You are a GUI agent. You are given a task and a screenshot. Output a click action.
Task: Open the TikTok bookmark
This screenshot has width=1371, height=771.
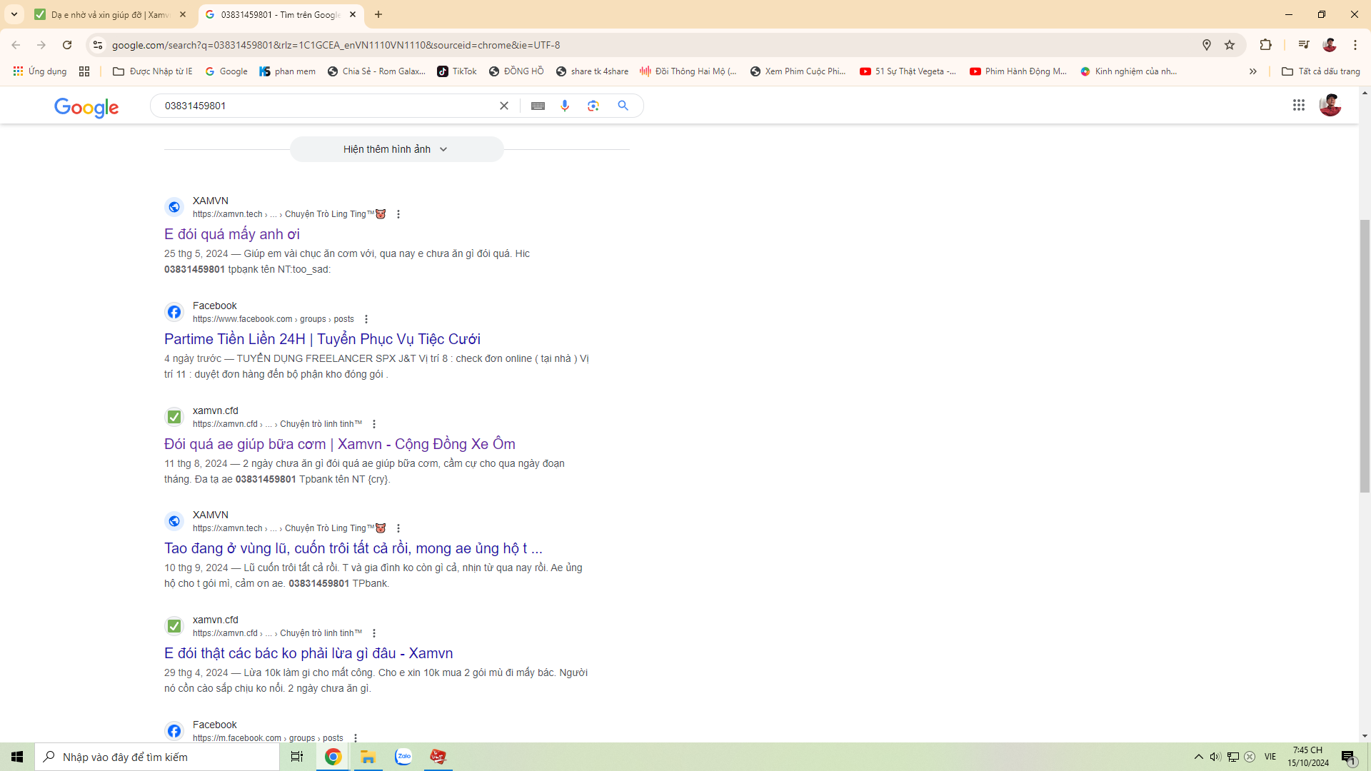click(457, 71)
